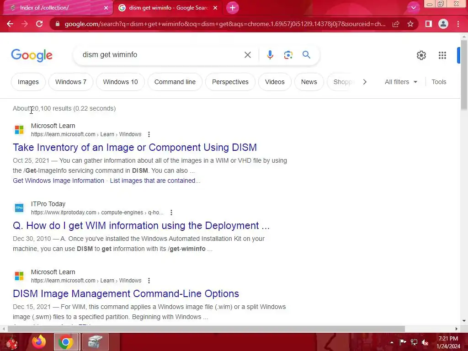The width and height of the screenshot is (468, 351).
Task: Start voice search with microphone icon
Action: point(270,55)
